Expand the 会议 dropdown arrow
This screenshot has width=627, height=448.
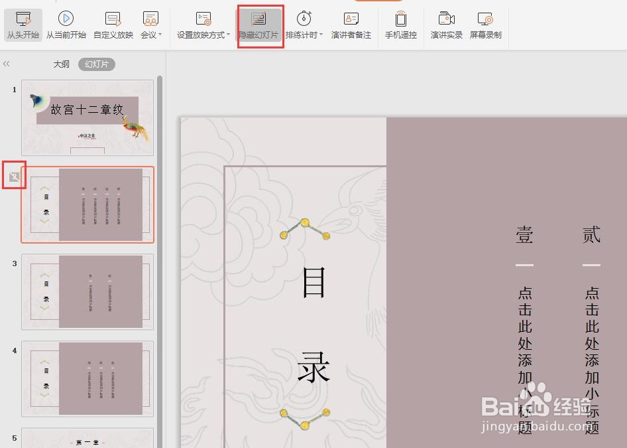pyautogui.click(x=160, y=35)
